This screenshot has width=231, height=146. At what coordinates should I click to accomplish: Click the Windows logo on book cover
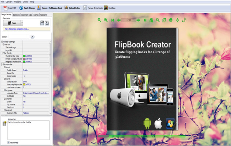coord(170,123)
